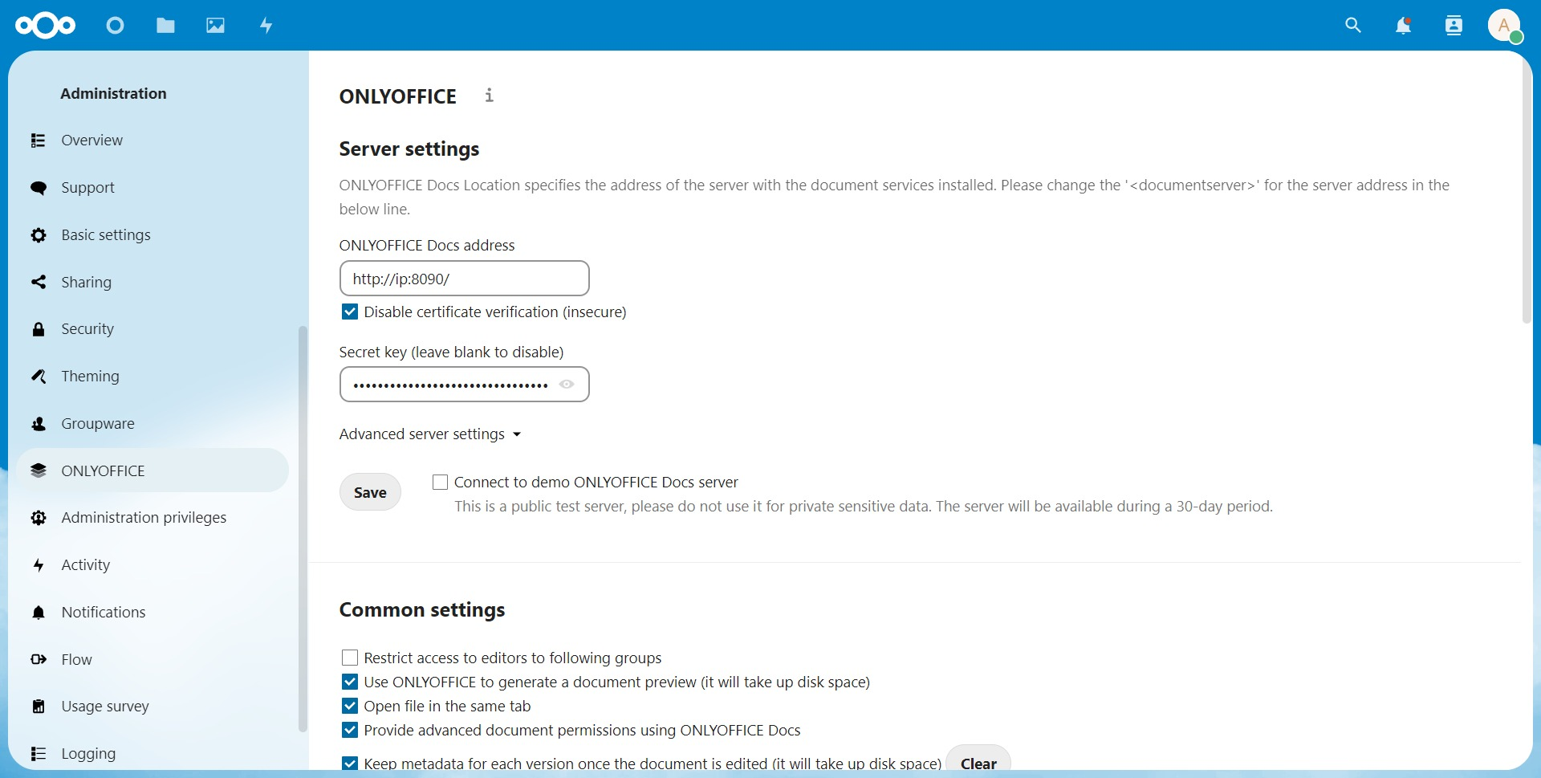Reveal the secret key with eye icon
This screenshot has height=778, width=1541.
pyautogui.click(x=567, y=385)
